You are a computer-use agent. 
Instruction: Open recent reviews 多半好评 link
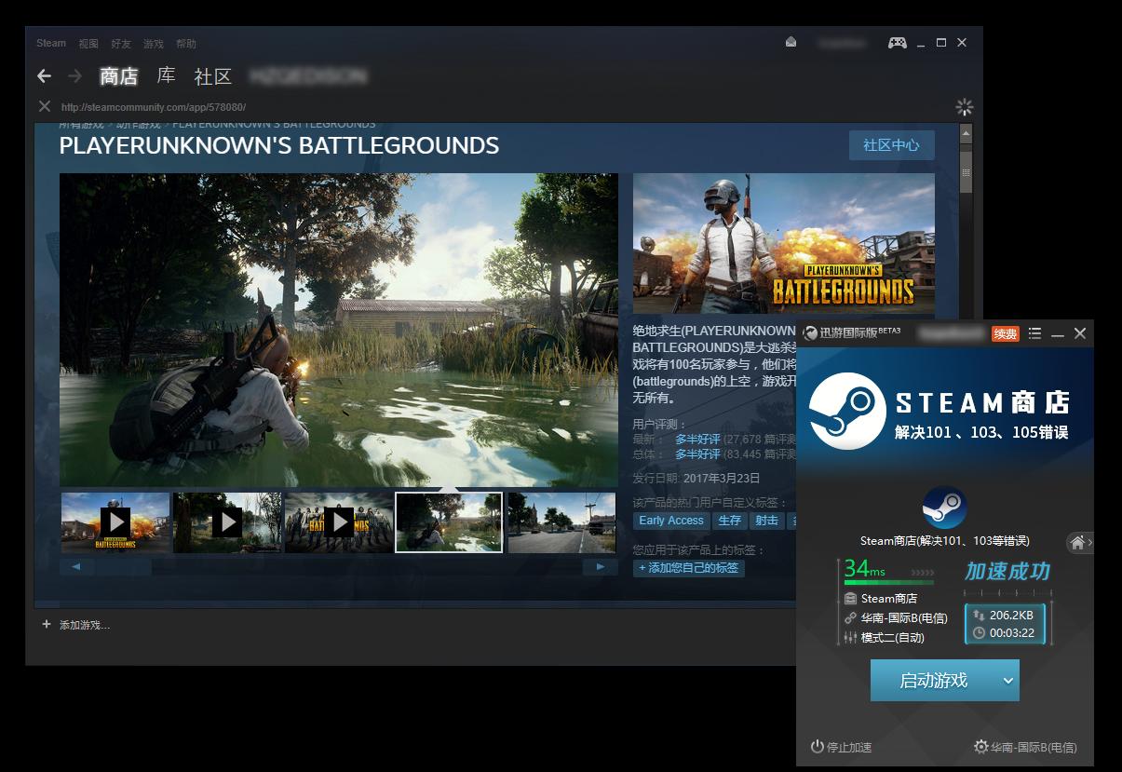(697, 439)
